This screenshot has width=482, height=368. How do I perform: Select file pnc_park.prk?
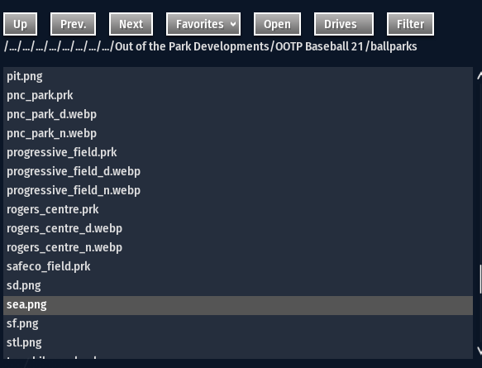point(238,95)
